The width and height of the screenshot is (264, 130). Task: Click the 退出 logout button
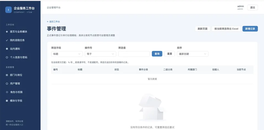[x=252, y=7]
